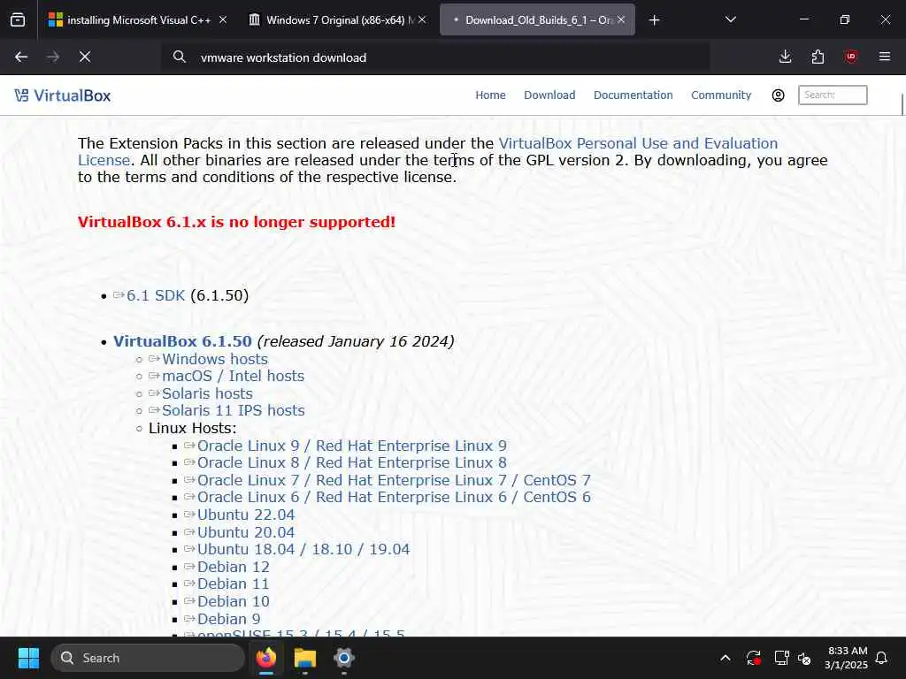Open Oracle Linux 9 / Red Hat Enterprise Linux 9
Screen dimensions: 906x679
point(352,446)
